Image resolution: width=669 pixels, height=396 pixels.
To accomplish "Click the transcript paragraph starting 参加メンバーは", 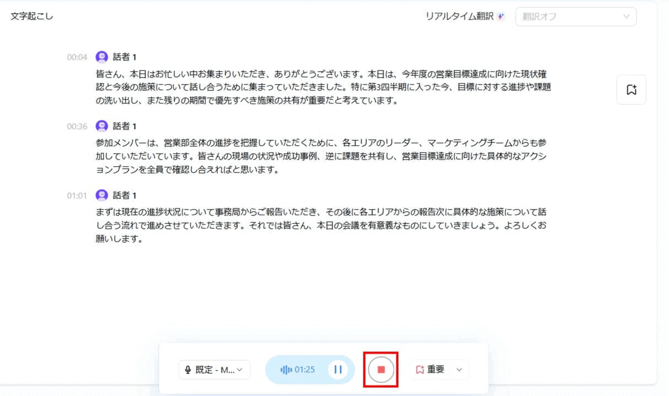I will [321, 156].
